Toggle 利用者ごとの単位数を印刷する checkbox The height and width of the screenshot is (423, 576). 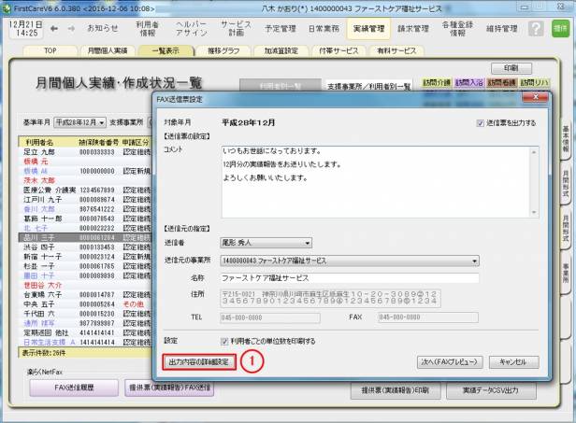click(x=224, y=341)
